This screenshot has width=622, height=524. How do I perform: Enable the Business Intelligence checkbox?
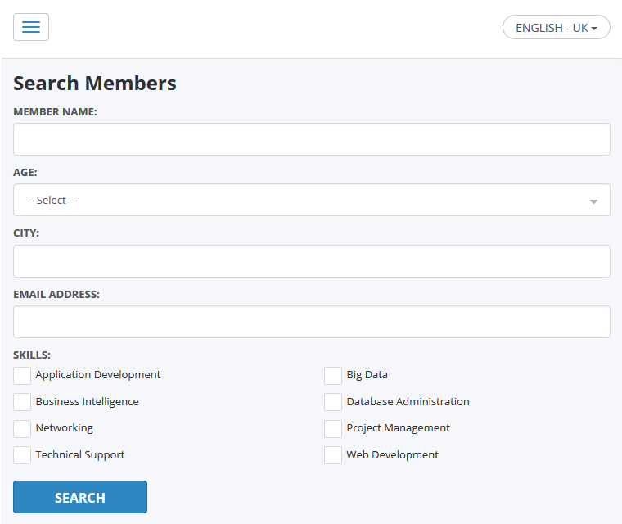[x=22, y=402]
